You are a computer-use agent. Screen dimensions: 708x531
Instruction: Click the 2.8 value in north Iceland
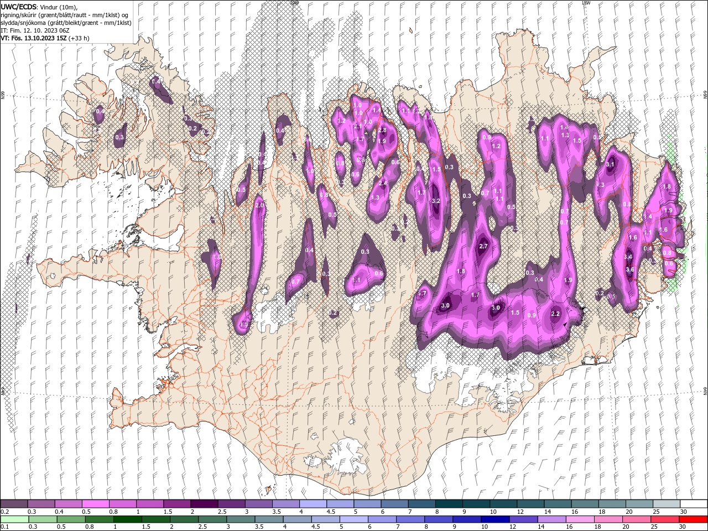pyautogui.click(x=382, y=130)
